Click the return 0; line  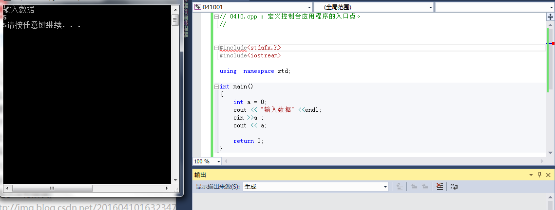[x=249, y=141]
